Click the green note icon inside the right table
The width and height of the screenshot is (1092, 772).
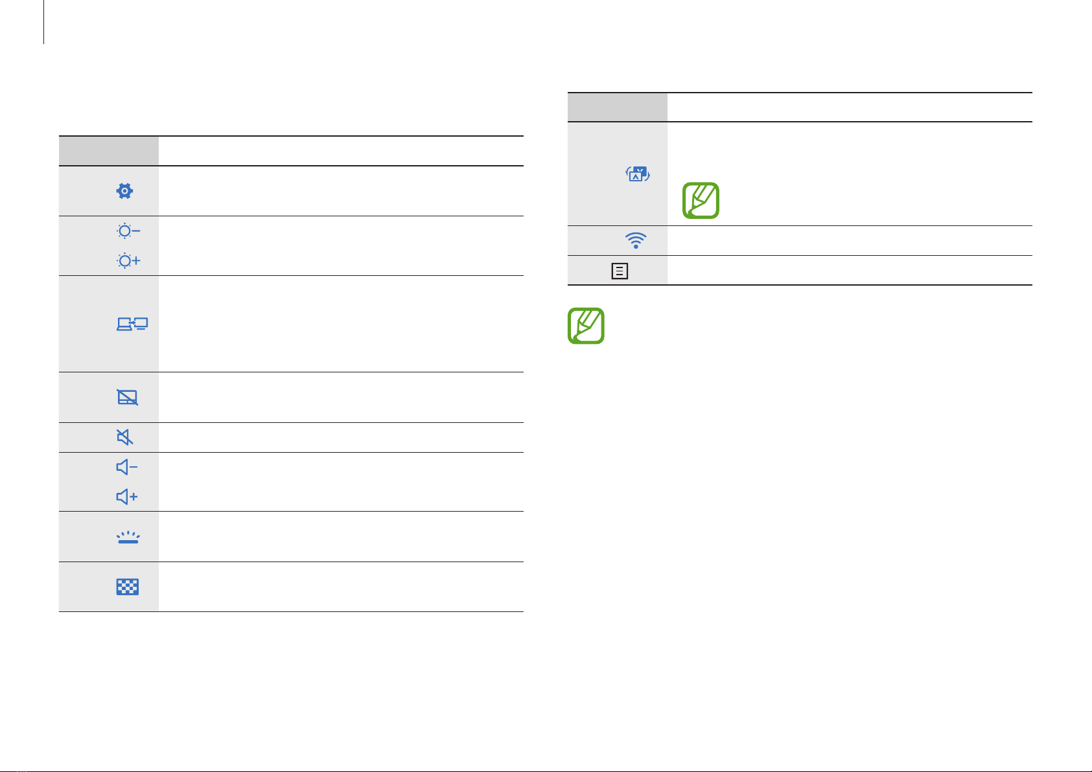(x=701, y=200)
